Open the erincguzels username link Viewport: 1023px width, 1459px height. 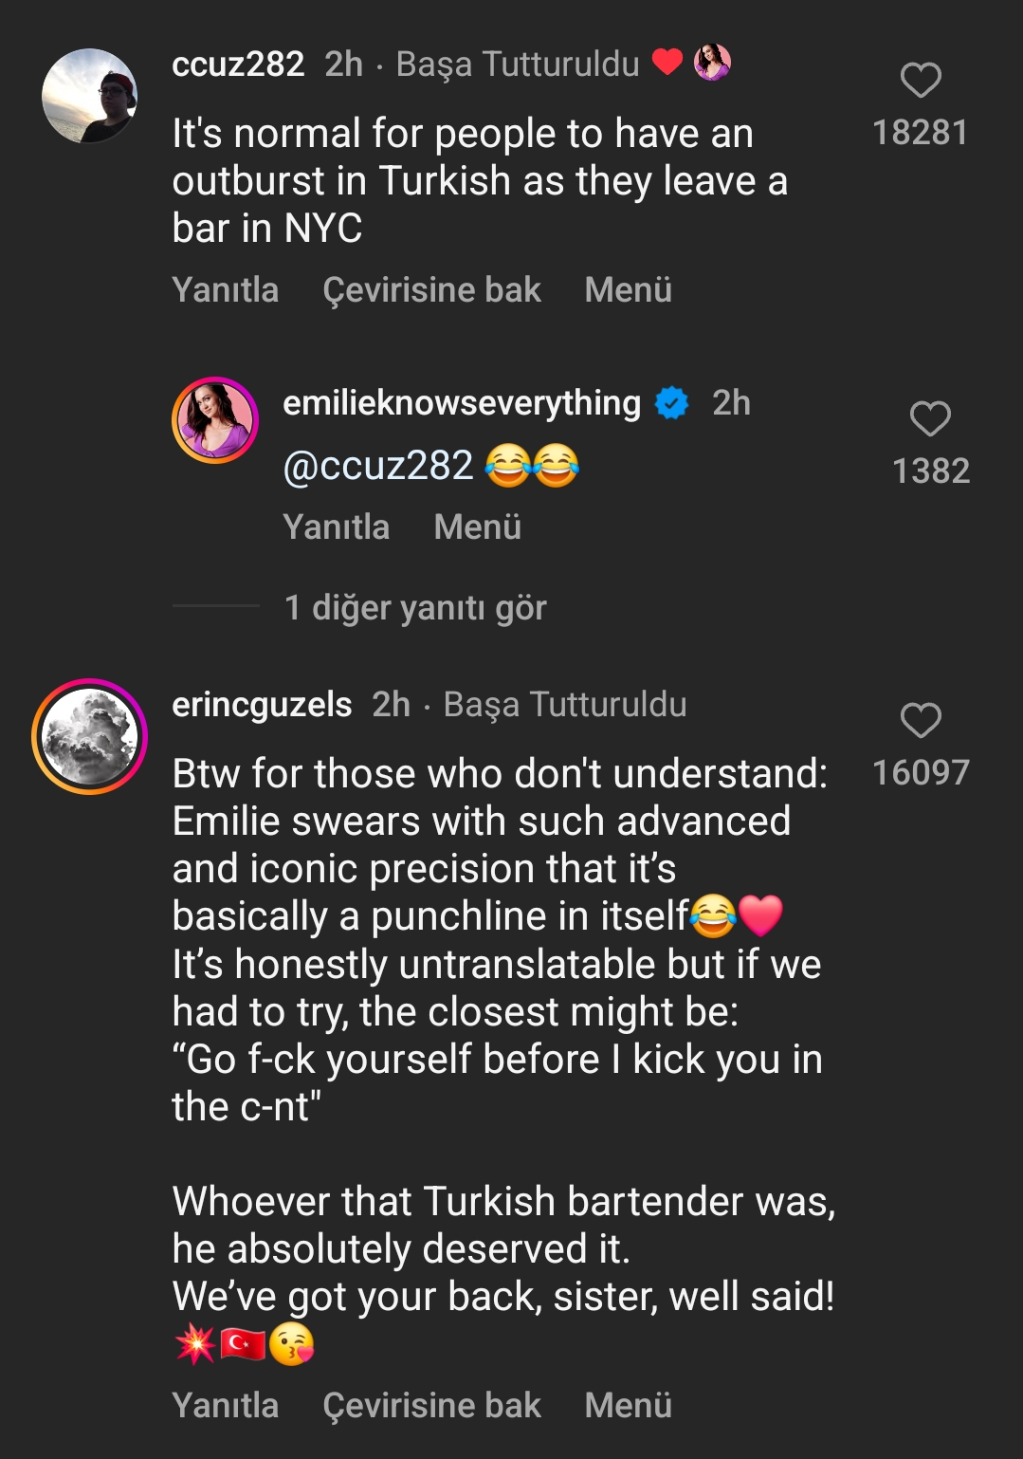[x=262, y=705]
